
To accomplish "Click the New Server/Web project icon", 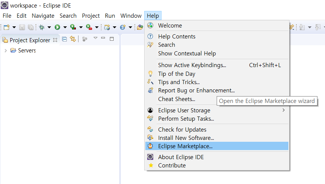I will click(107, 27).
